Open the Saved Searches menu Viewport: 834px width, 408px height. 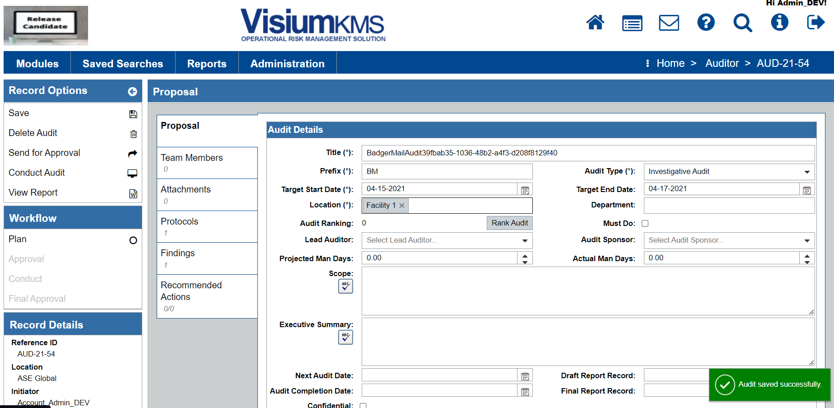coord(123,64)
